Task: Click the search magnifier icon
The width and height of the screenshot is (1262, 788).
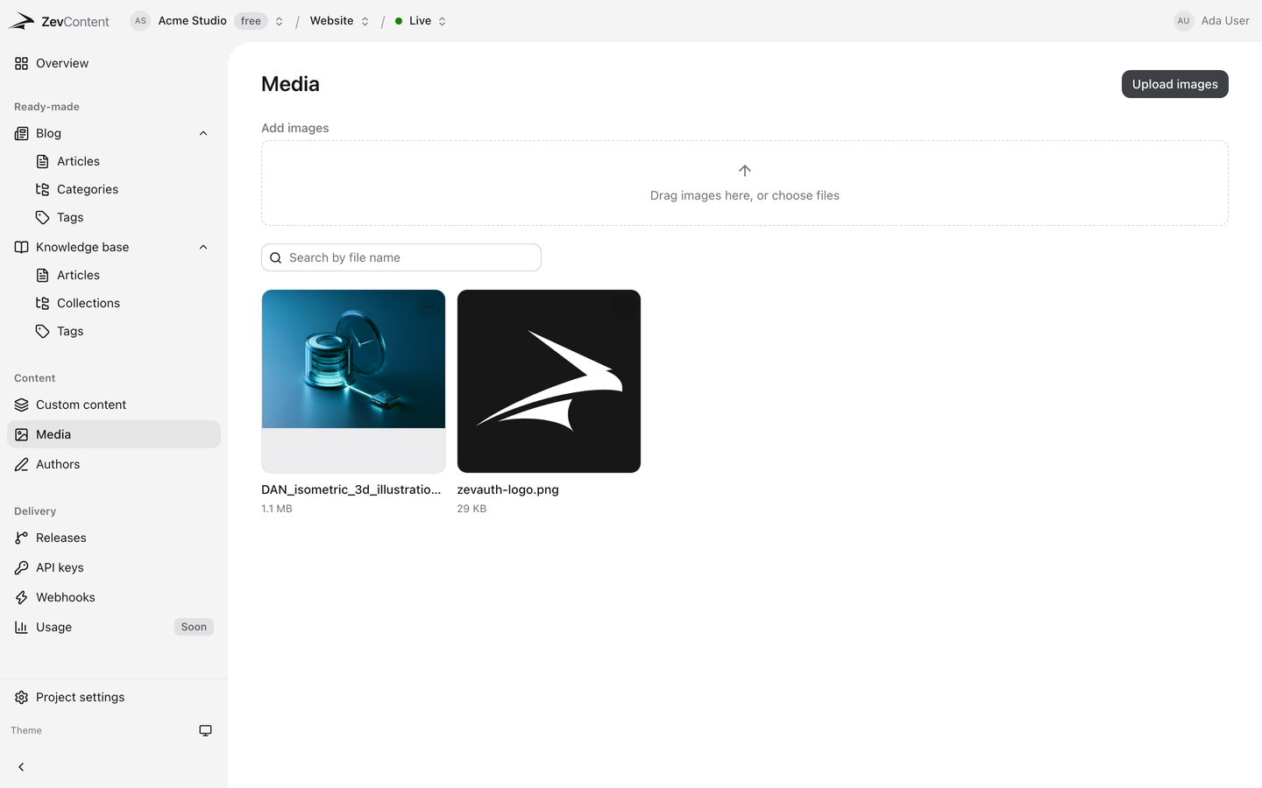Action: [275, 257]
